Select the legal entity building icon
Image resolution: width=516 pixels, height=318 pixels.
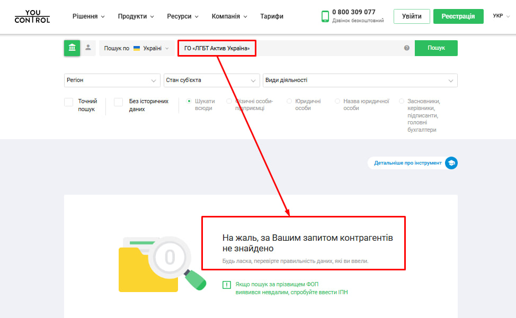pyautogui.click(x=72, y=48)
